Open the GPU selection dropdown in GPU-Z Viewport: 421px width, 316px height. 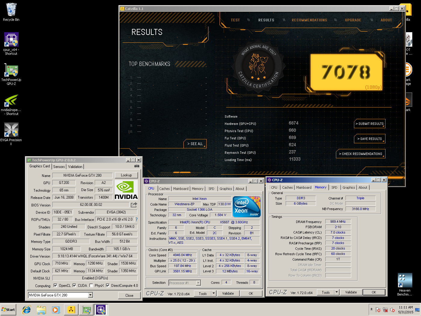pos(91,295)
